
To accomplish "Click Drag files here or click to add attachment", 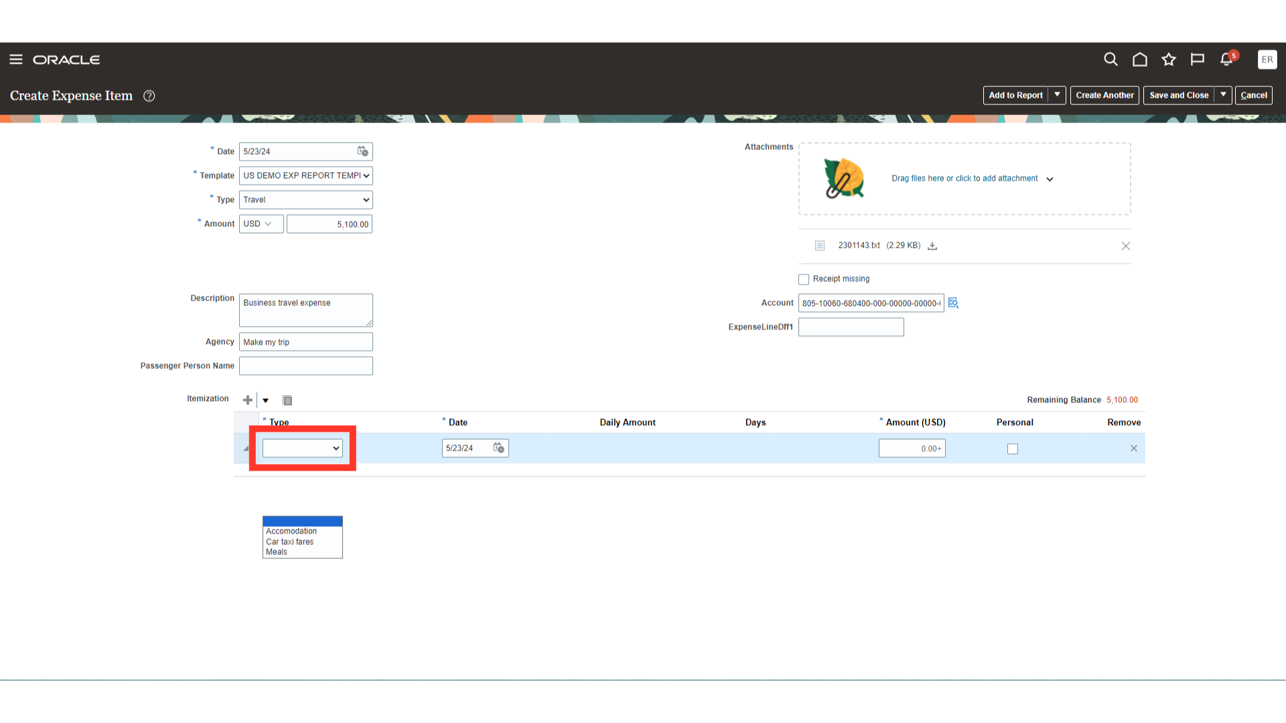I will 965,178.
